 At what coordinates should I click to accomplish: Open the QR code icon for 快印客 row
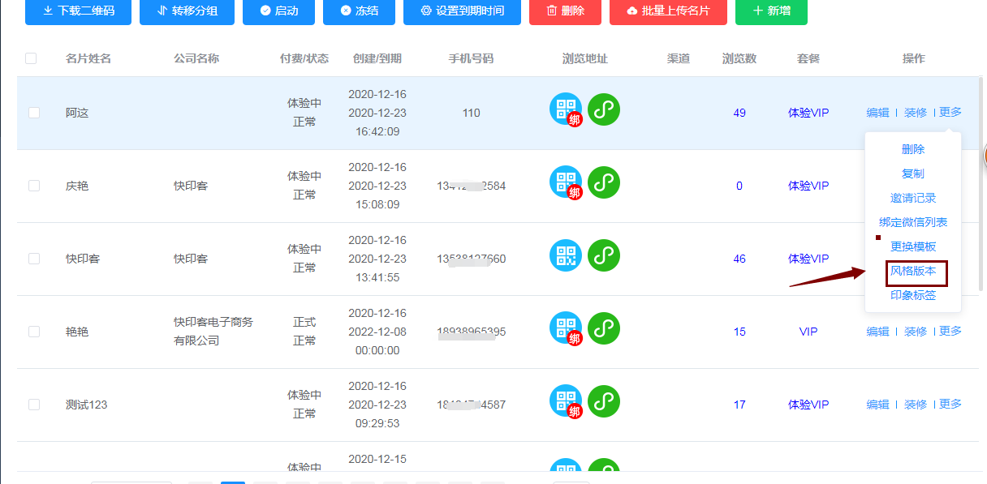(x=565, y=255)
